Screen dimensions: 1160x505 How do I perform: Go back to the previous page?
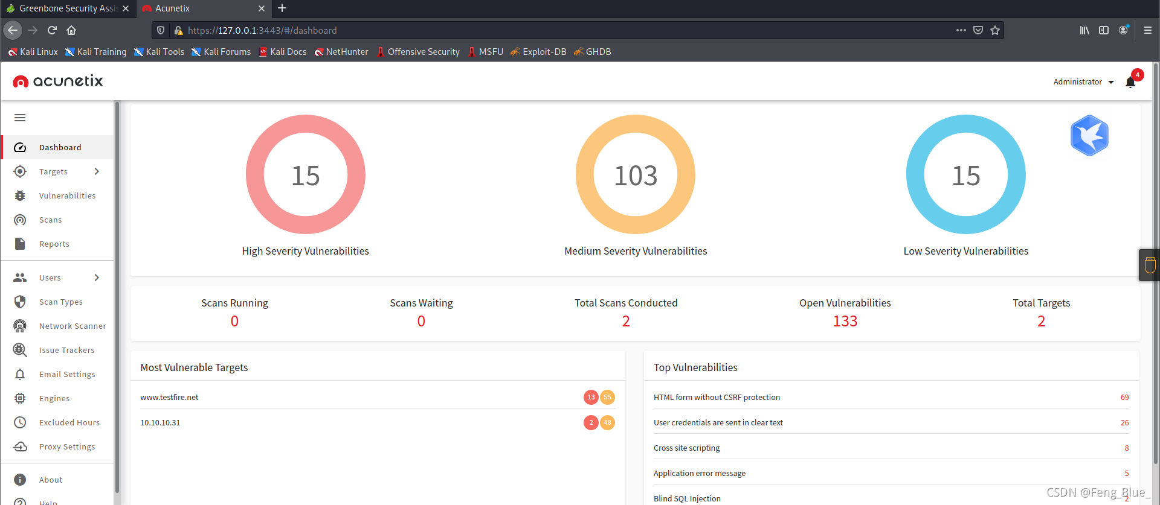(x=13, y=30)
